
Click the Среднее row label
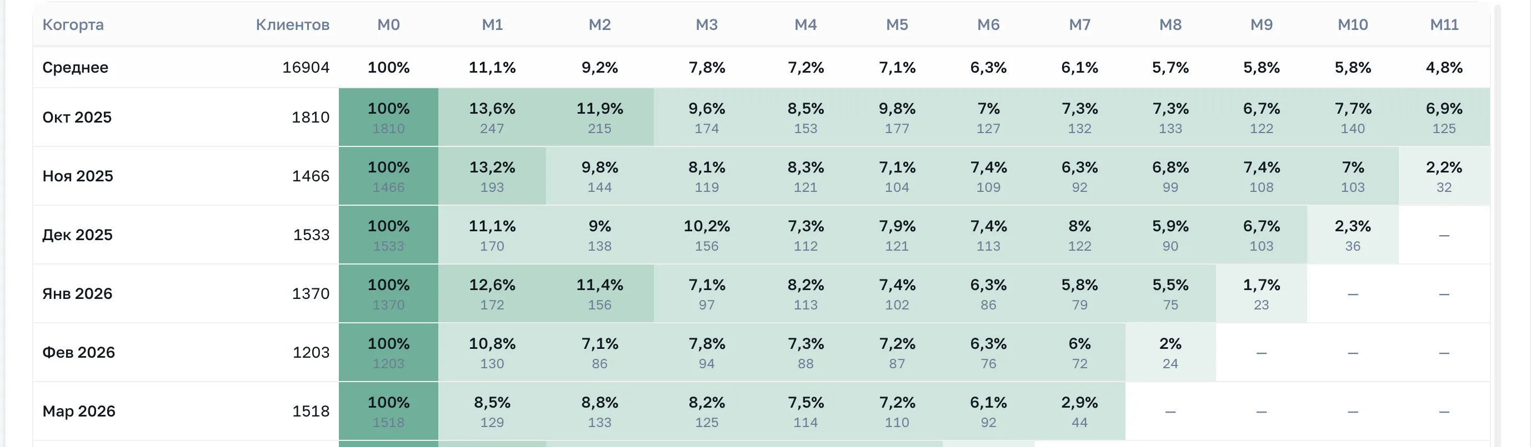point(75,67)
